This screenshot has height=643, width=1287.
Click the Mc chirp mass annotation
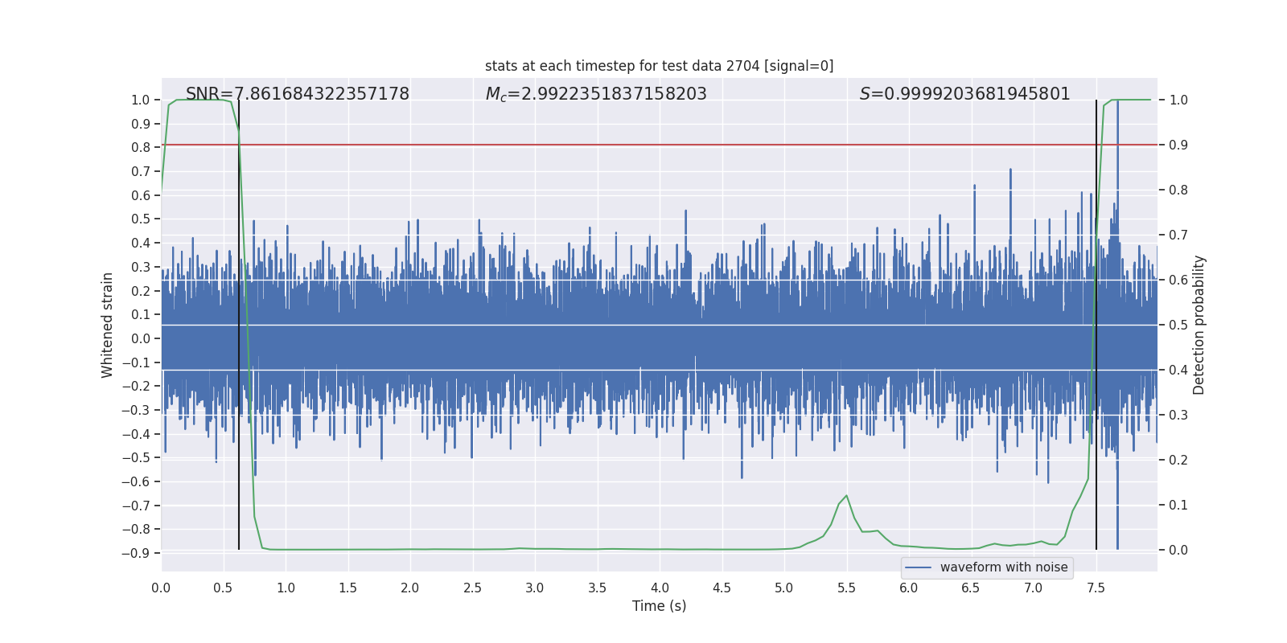pyautogui.click(x=595, y=94)
